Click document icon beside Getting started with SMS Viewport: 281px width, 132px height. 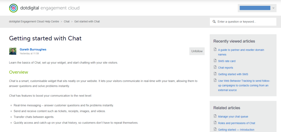[215, 74]
